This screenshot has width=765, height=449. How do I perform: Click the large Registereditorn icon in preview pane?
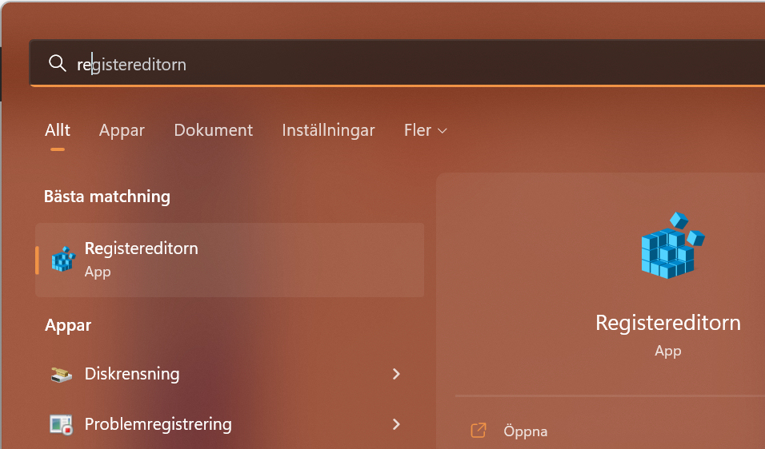672,245
